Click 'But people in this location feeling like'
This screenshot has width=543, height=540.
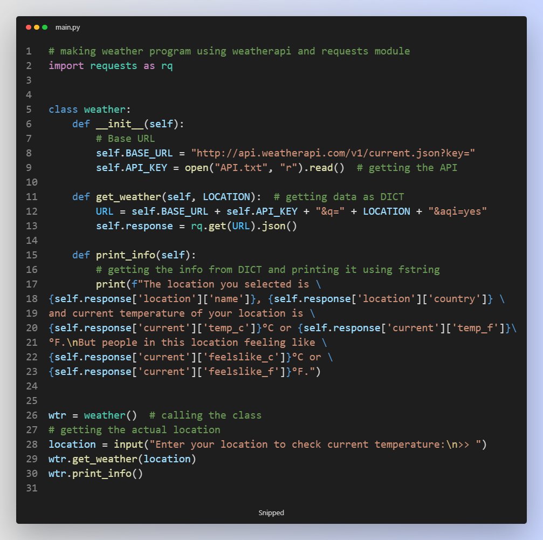[x=197, y=342]
